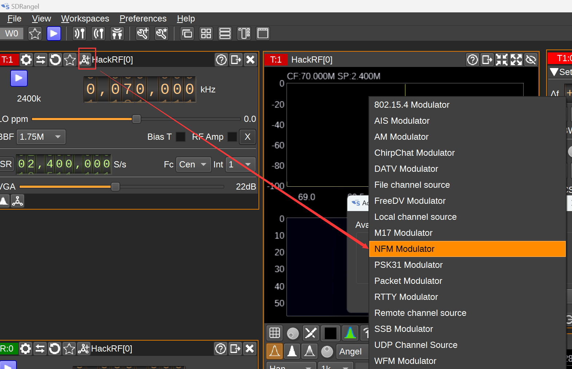Viewport: 572px width, 369px height.
Task: Toggle spectrum grid display button
Action: pos(275,333)
